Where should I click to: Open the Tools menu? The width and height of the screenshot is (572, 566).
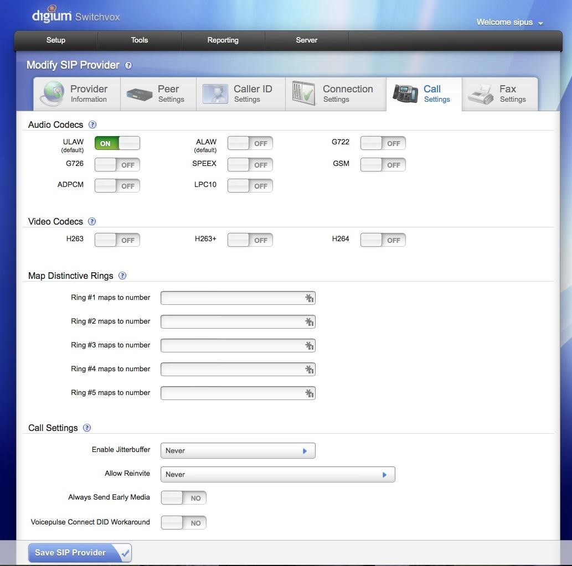point(140,40)
